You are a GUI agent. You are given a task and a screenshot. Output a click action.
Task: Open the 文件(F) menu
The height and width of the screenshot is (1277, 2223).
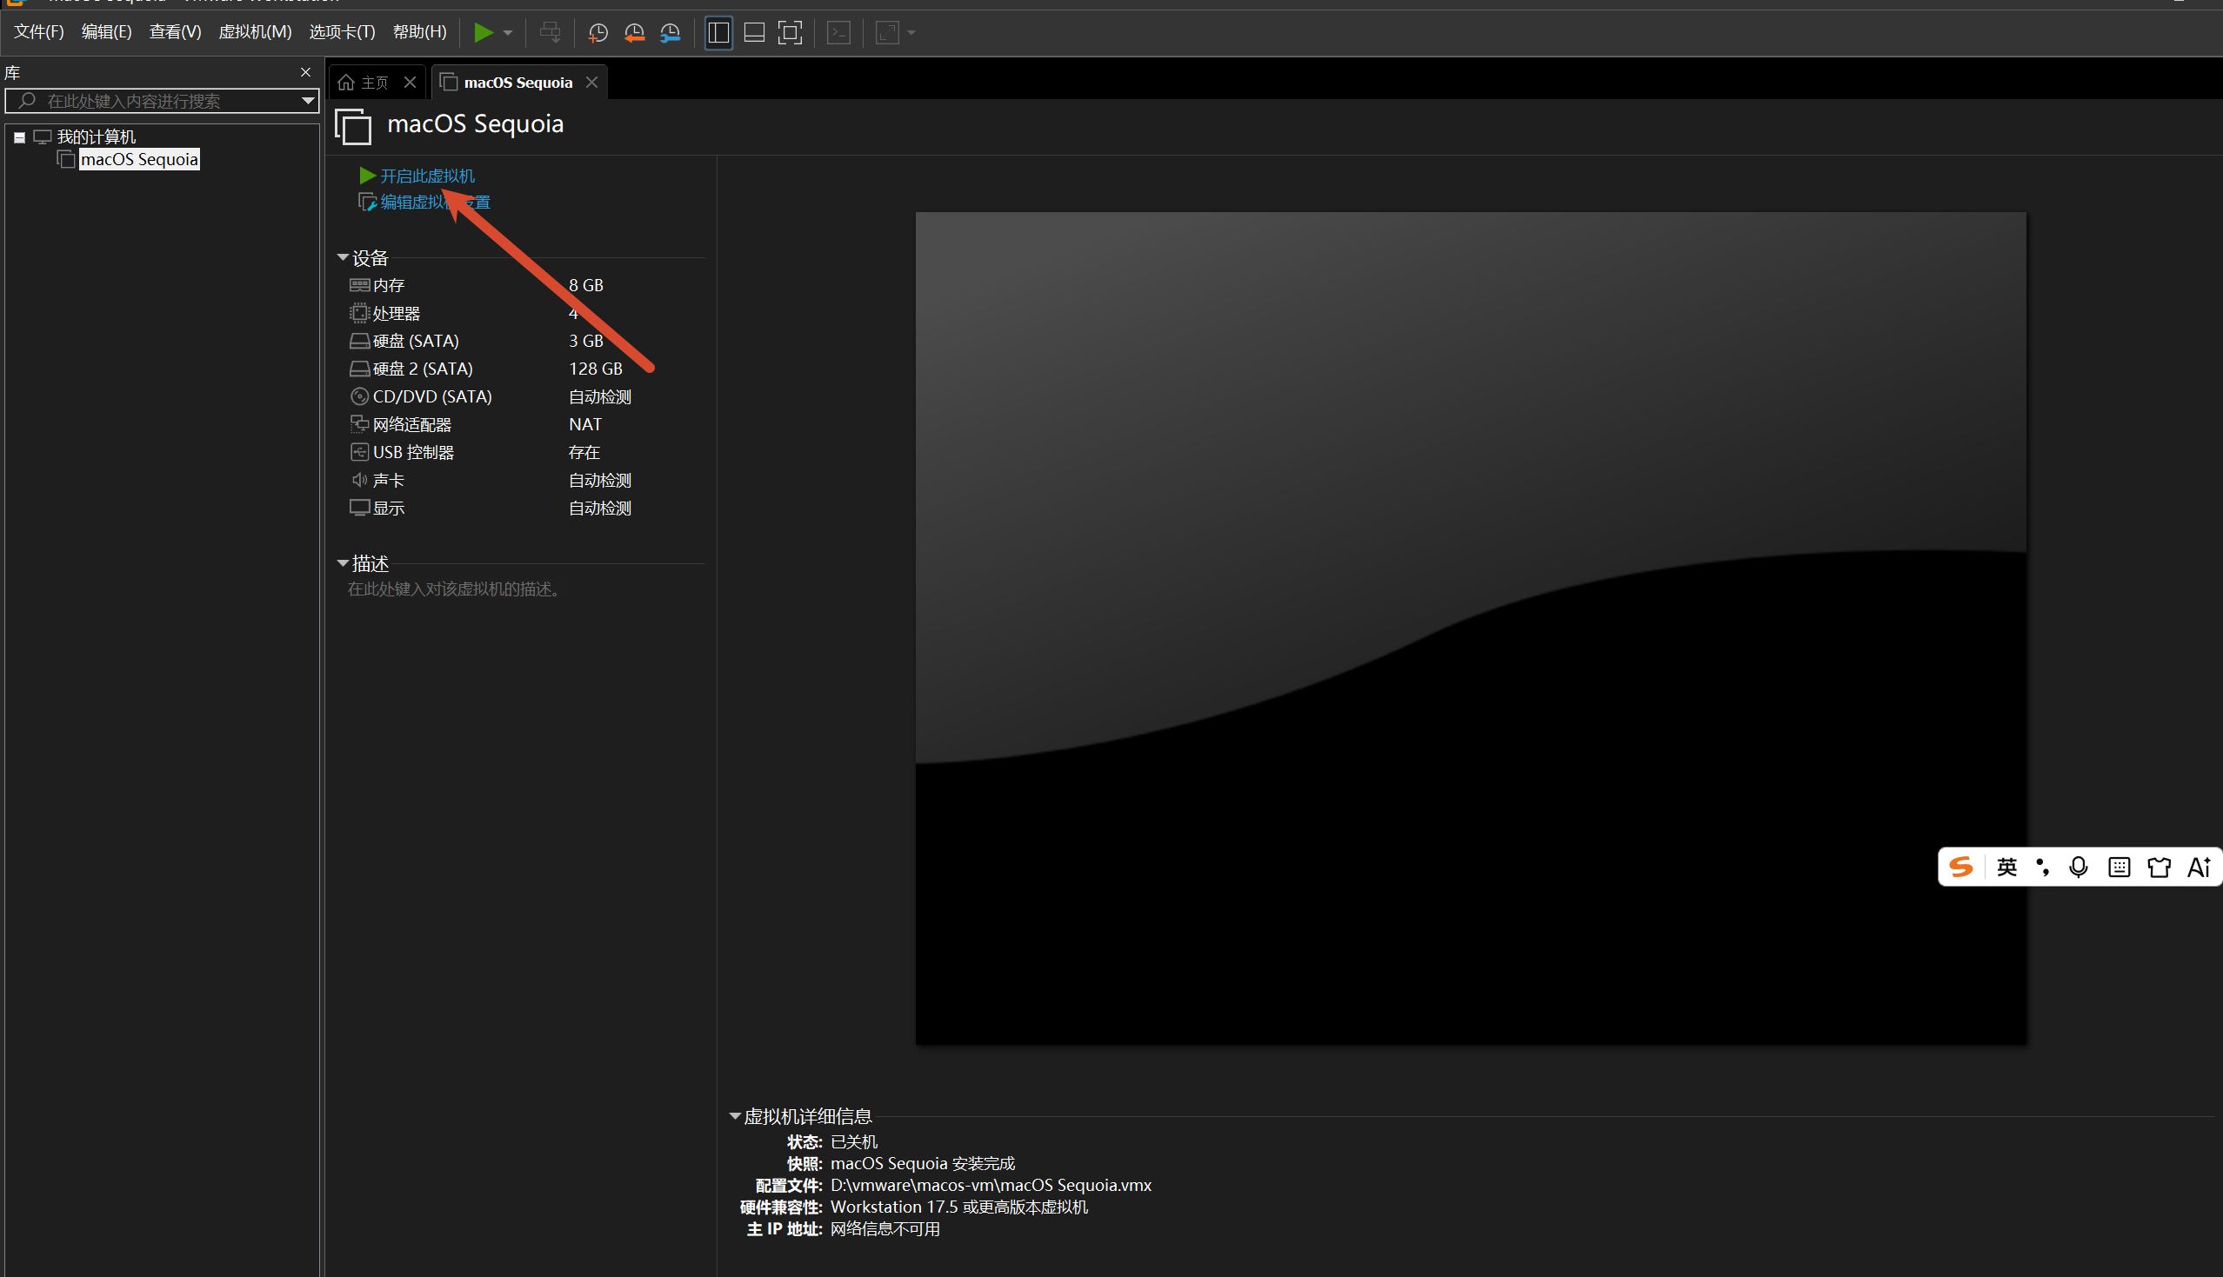(38, 32)
